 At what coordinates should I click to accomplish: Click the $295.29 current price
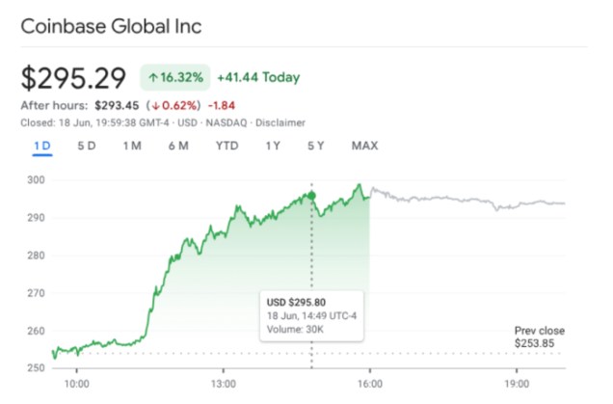pos(75,77)
